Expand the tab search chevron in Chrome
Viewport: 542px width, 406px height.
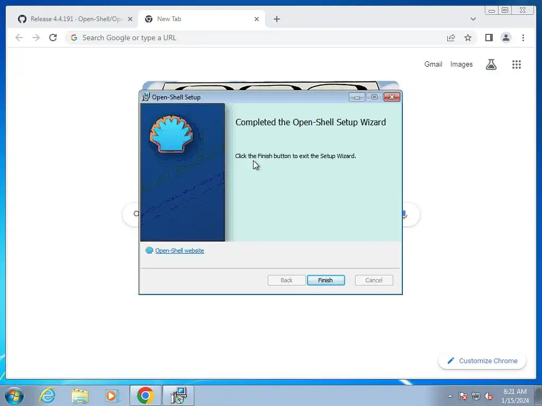pos(473,19)
